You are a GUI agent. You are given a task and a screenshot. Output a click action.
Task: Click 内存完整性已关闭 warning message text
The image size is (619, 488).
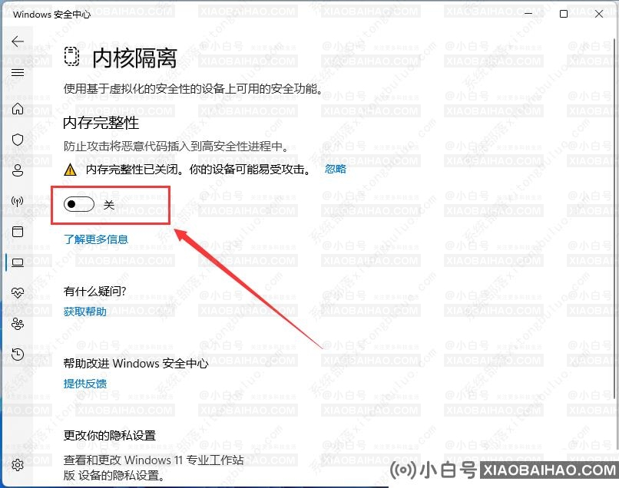(x=199, y=170)
